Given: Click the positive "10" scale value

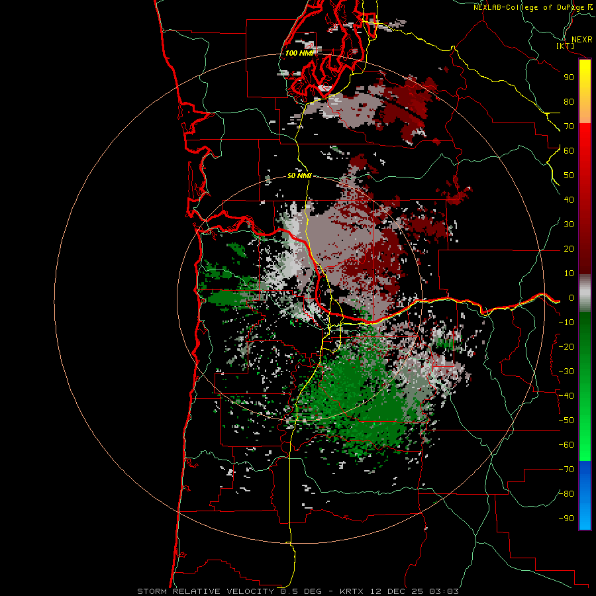Looking at the screenshot, I should pyautogui.click(x=569, y=273).
